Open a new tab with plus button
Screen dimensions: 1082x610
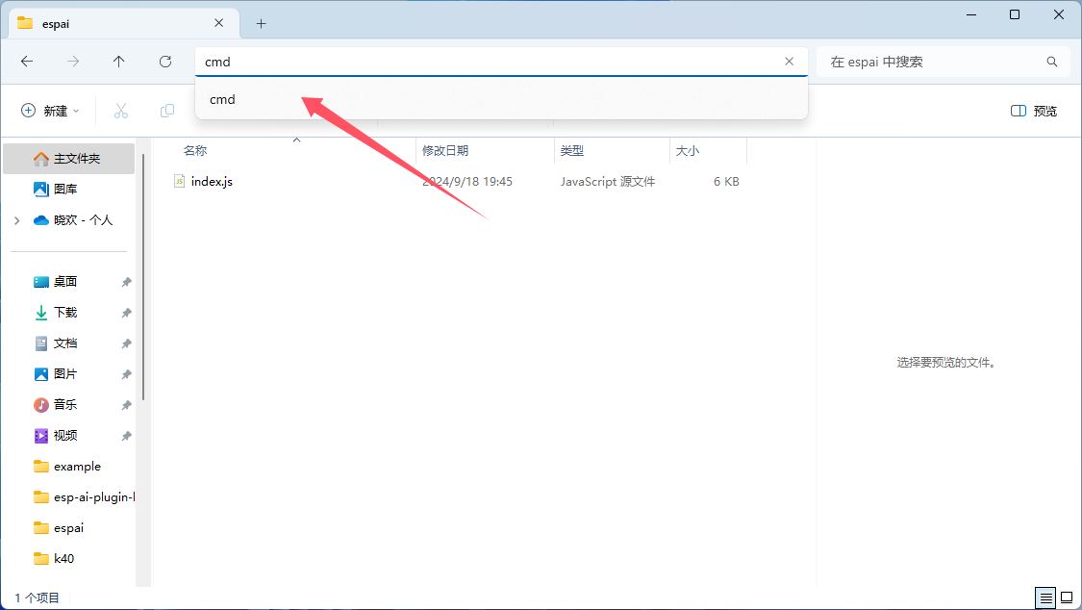click(261, 23)
